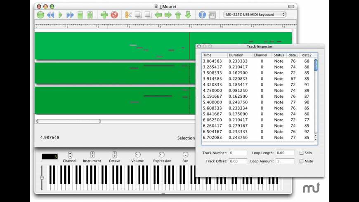
Task: Click the green round record button
Action: 40,15
